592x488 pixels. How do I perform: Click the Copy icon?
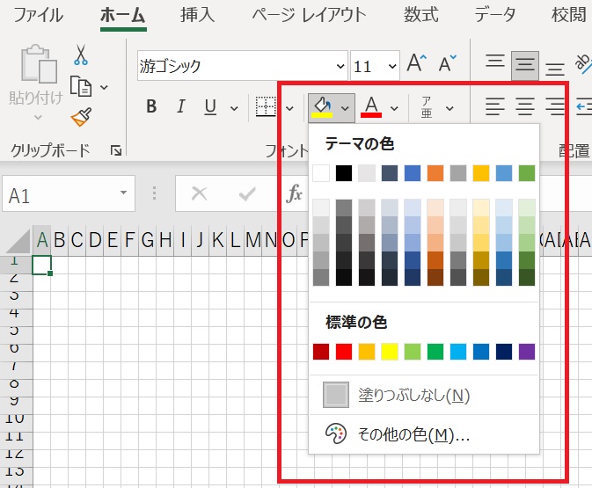pos(81,86)
